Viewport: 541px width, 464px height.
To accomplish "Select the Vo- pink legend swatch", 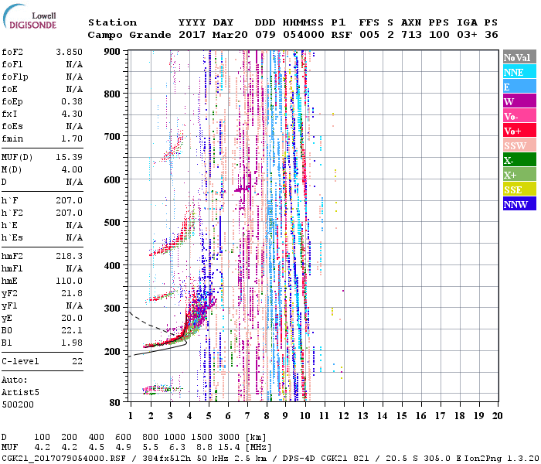I will [x=519, y=116].
